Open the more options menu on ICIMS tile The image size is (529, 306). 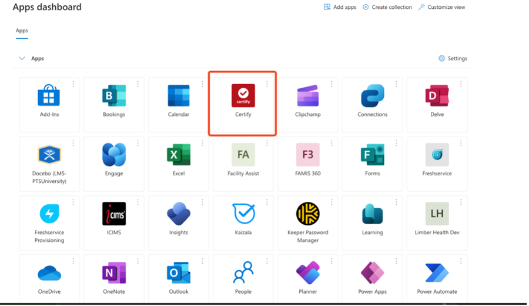(138, 202)
